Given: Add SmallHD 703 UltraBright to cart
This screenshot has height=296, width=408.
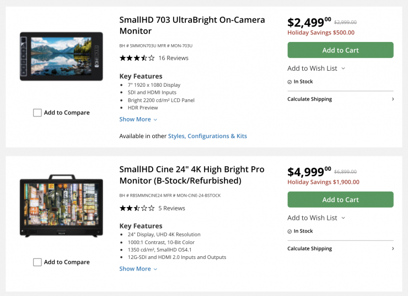Looking at the screenshot, I should [x=340, y=50].
